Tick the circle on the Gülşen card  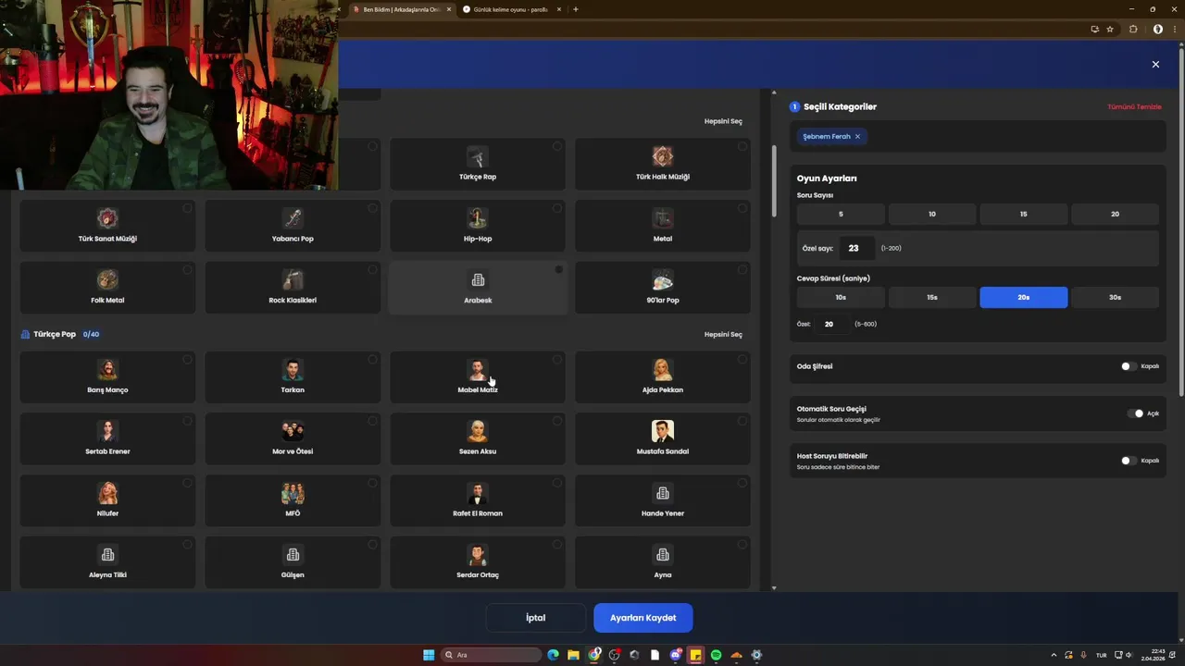pyautogui.click(x=372, y=545)
